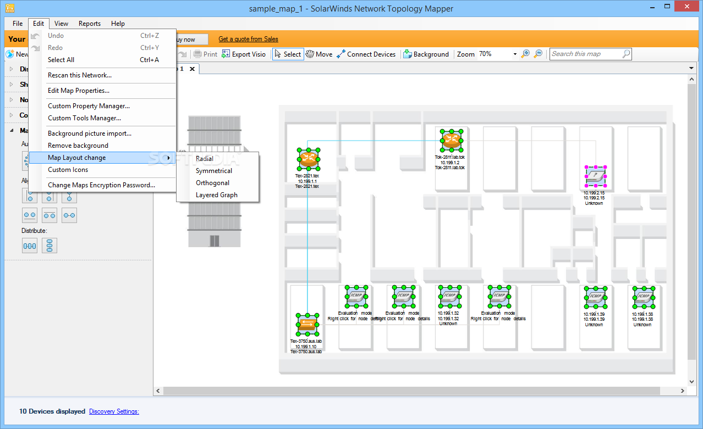Expand the 'No' sidebar section
This screenshot has height=429, width=703.
[12, 100]
